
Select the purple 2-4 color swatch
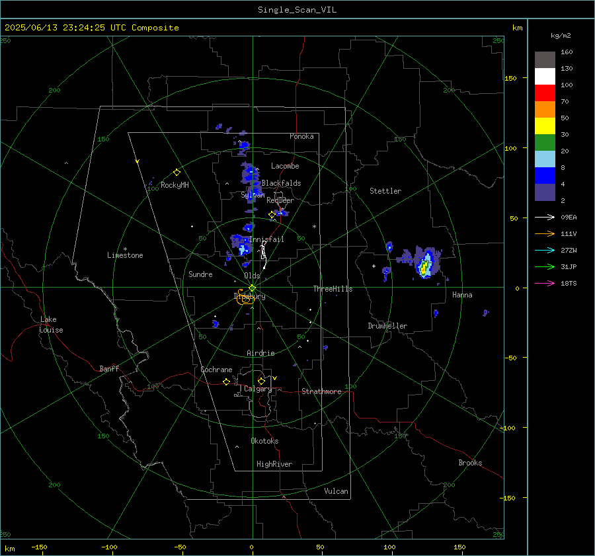click(545, 192)
